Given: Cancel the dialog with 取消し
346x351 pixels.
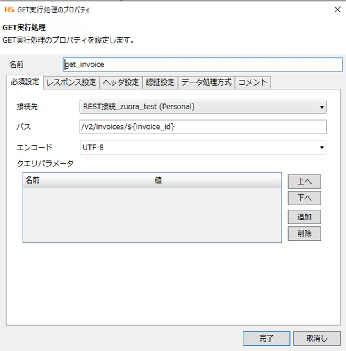Looking at the screenshot, I should coord(317,339).
